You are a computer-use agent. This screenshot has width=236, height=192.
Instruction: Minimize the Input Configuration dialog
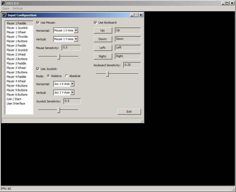coord(132,15)
